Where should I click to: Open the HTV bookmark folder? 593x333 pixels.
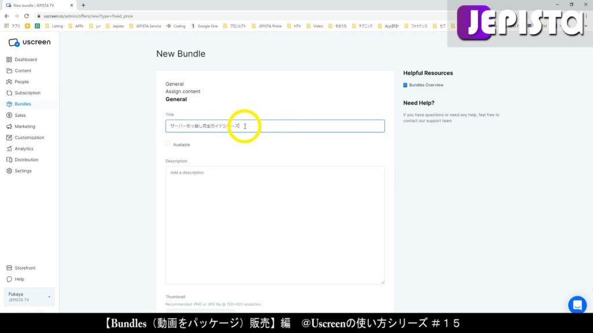[x=294, y=26]
